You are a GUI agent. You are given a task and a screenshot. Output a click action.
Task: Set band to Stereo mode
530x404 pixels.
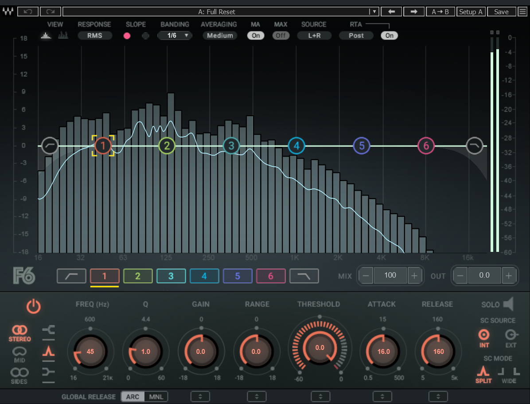[x=19, y=333]
